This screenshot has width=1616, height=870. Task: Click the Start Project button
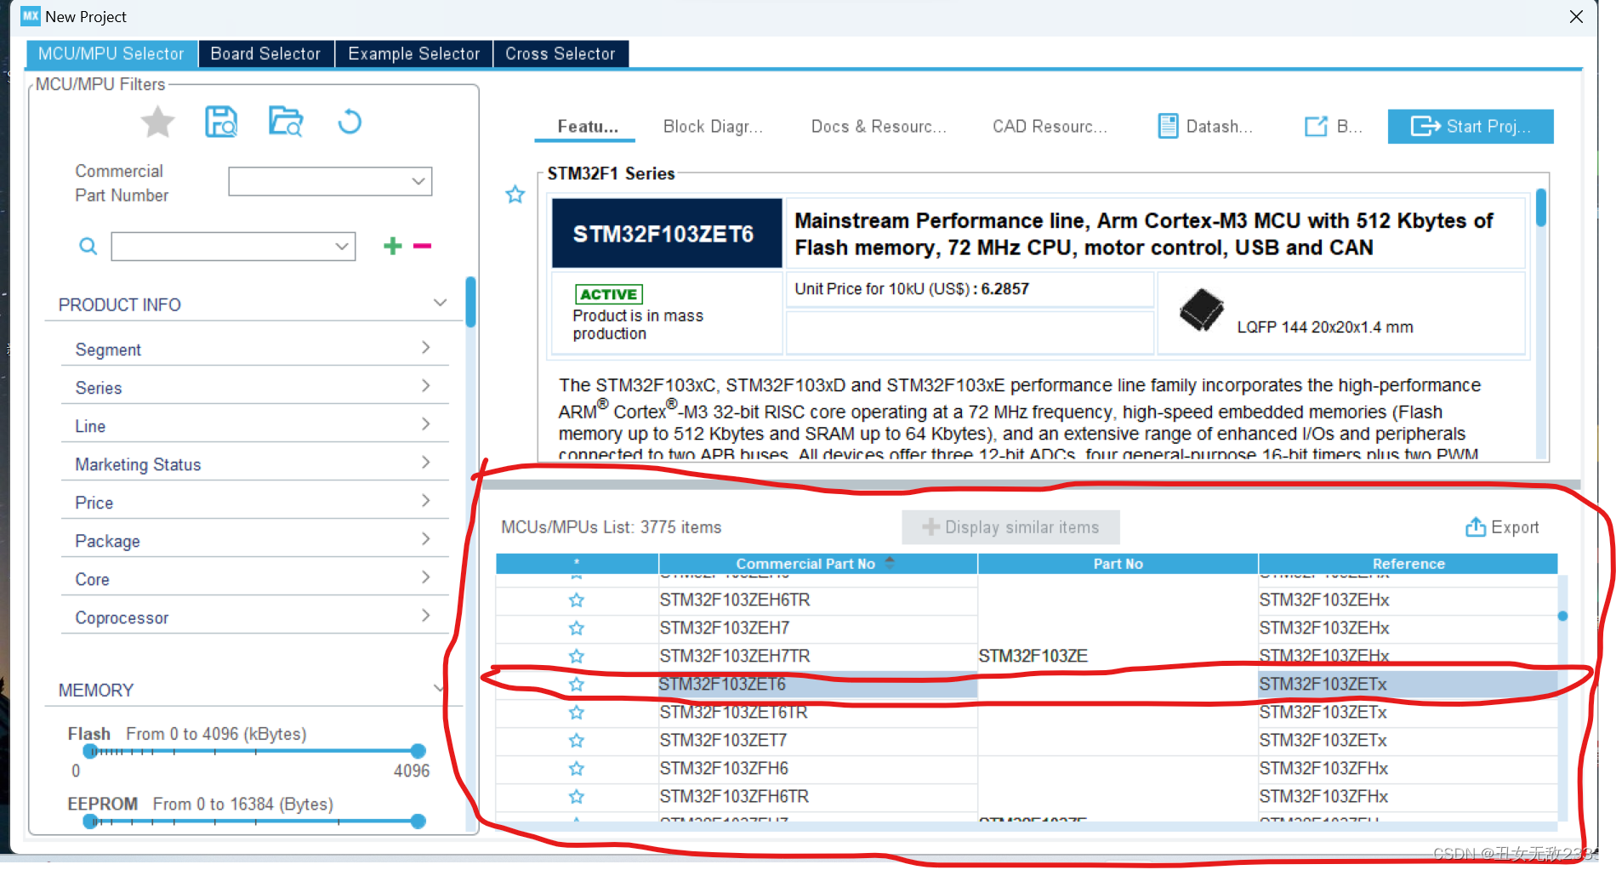click(x=1471, y=127)
